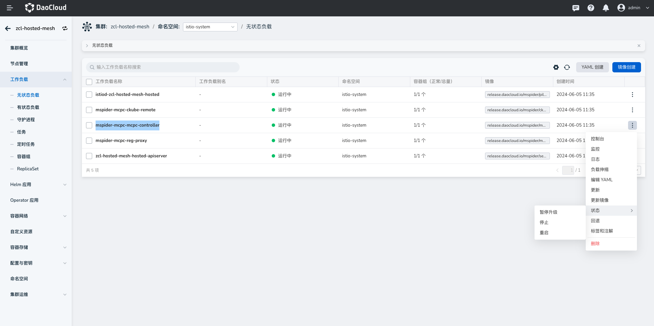Click the 镜像创建 button

click(x=626, y=67)
